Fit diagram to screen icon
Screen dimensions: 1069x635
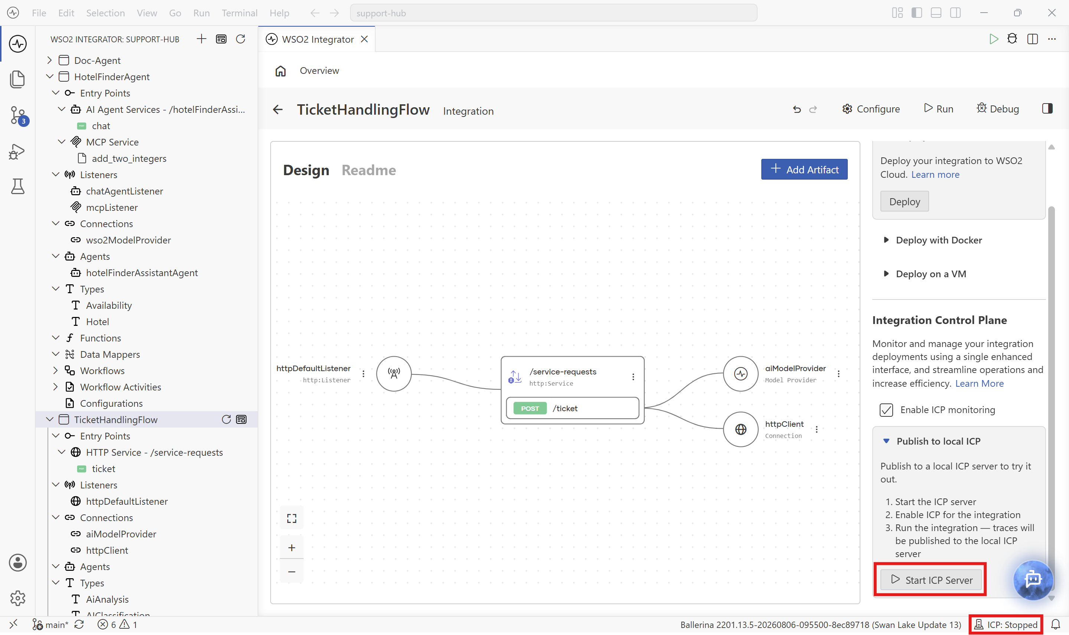pyautogui.click(x=291, y=518)
